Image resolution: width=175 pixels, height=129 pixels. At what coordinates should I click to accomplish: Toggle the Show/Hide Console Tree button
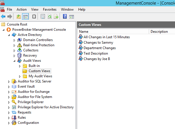click(x=25, y=16)
